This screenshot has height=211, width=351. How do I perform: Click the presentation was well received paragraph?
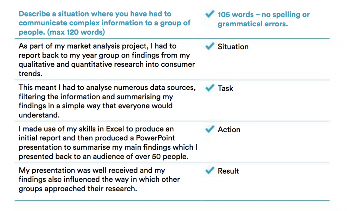(x=99, y=179)
